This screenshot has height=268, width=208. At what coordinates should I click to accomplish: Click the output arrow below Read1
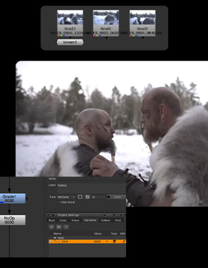point(107,38)
